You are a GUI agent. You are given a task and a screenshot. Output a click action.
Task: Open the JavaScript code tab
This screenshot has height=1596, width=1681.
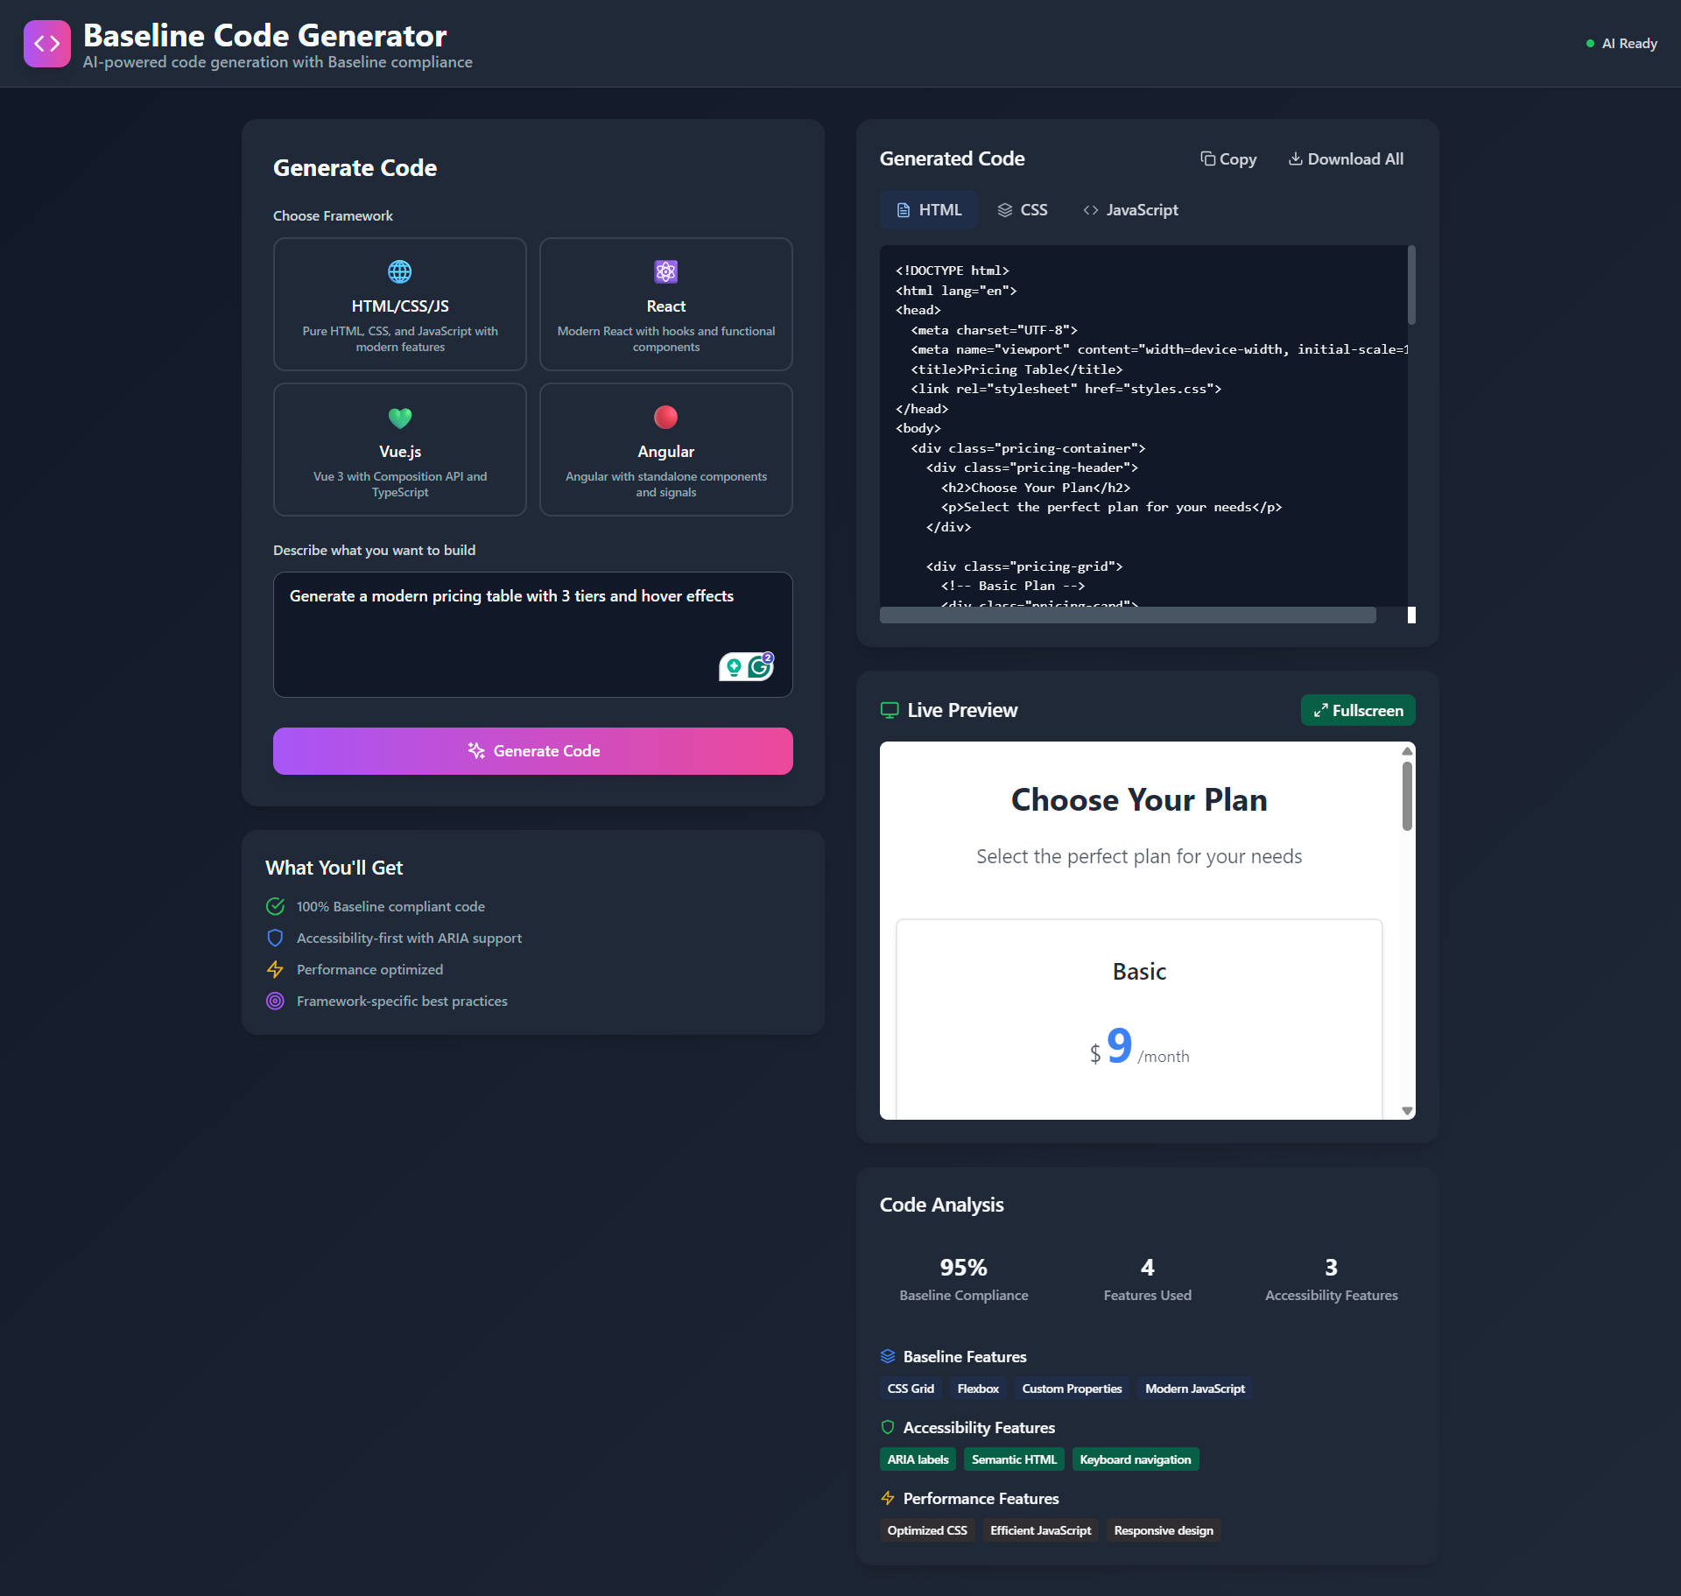(x=1129, y=210)
